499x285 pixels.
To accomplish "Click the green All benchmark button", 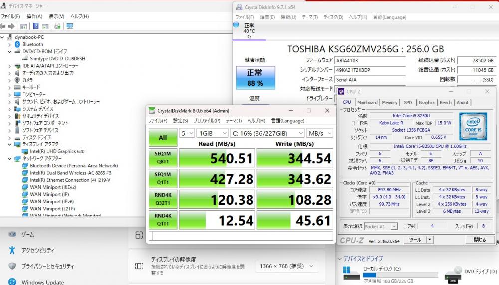I will [x=163, y=137].
